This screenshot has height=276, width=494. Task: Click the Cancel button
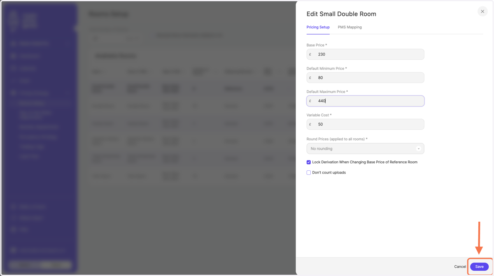460,267
